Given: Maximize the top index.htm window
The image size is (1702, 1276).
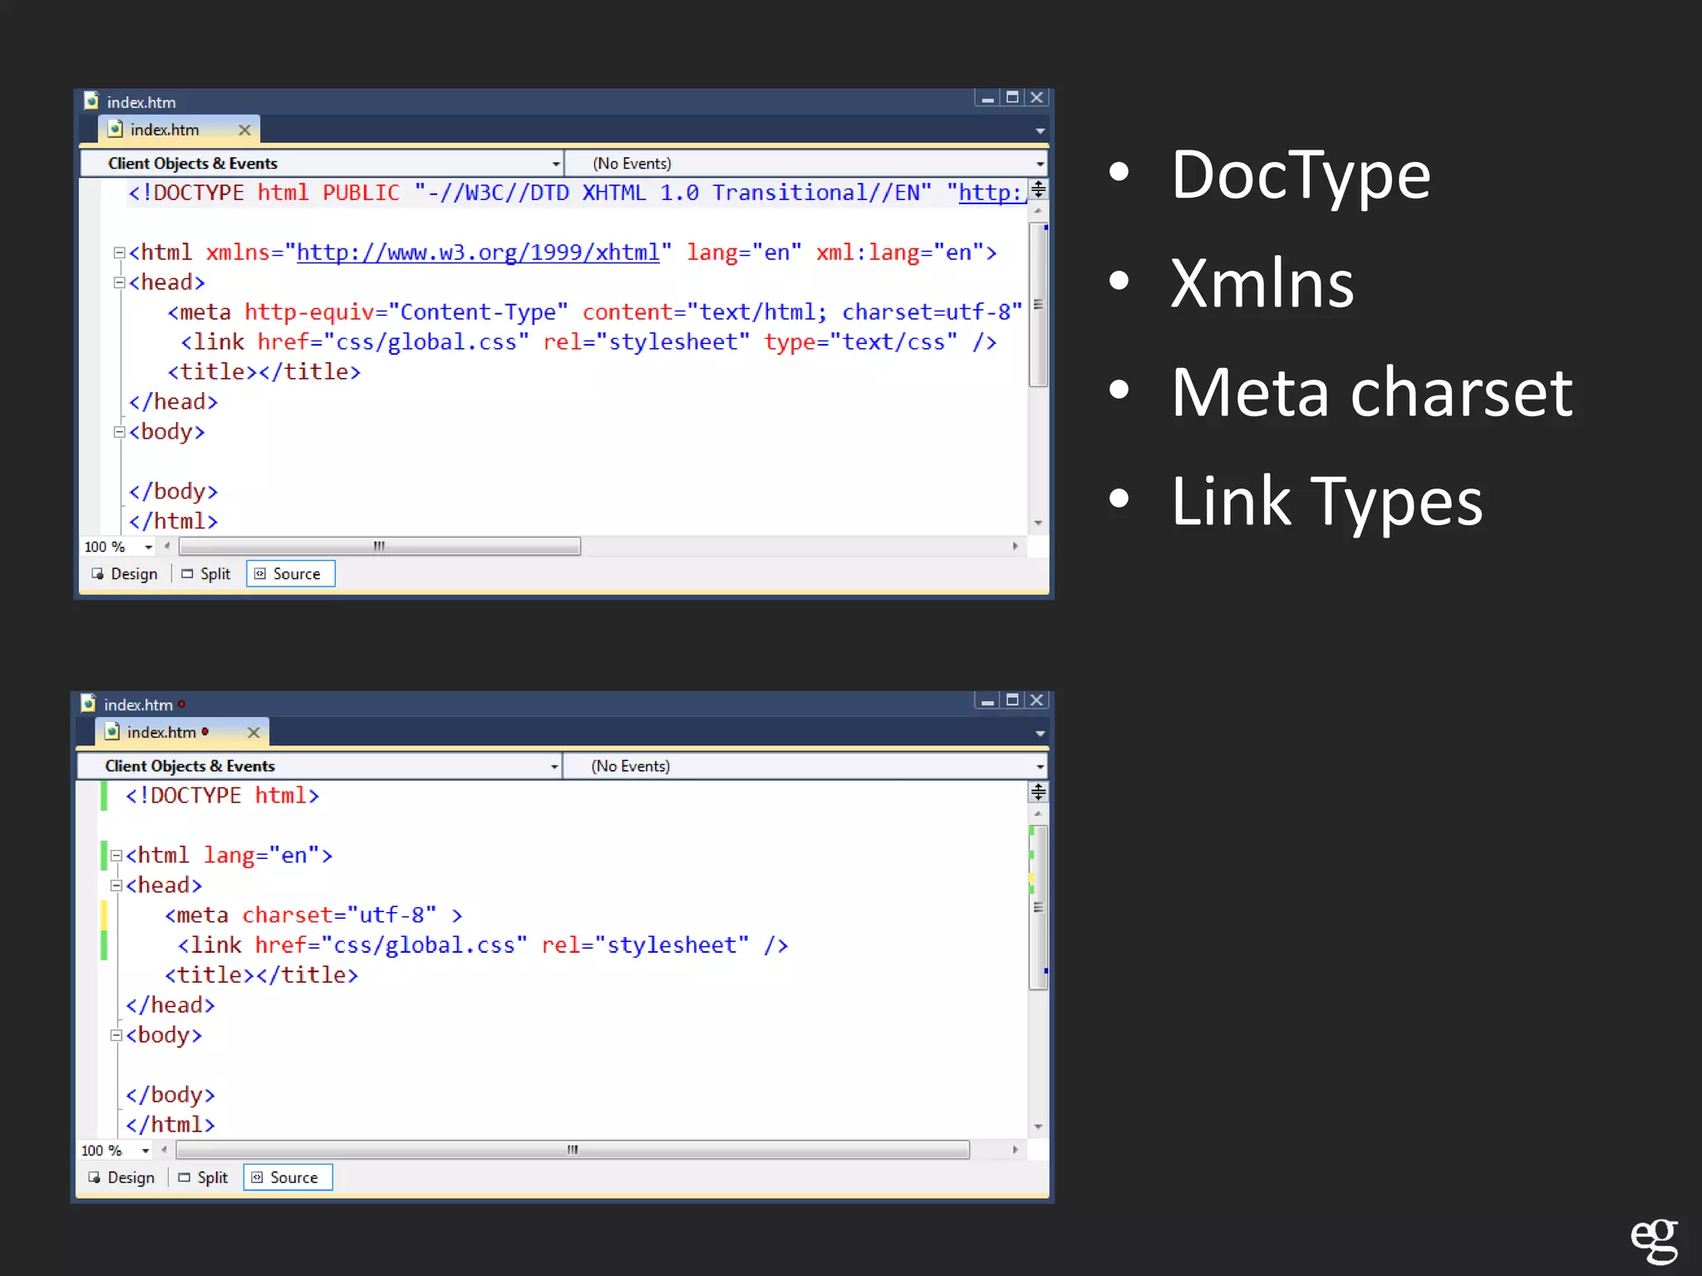Looking at the screenshot, I should 1012,98.
